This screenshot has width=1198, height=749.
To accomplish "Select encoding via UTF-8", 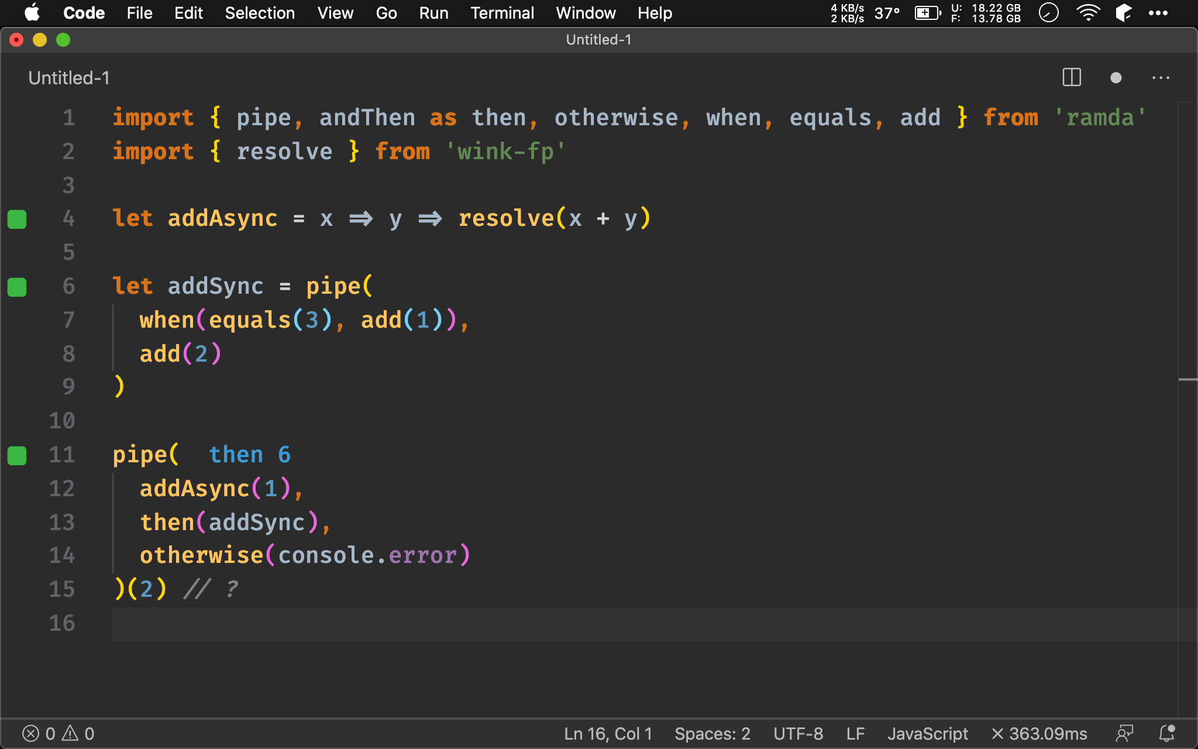I will pyautogui.click(x=798, y=734).
